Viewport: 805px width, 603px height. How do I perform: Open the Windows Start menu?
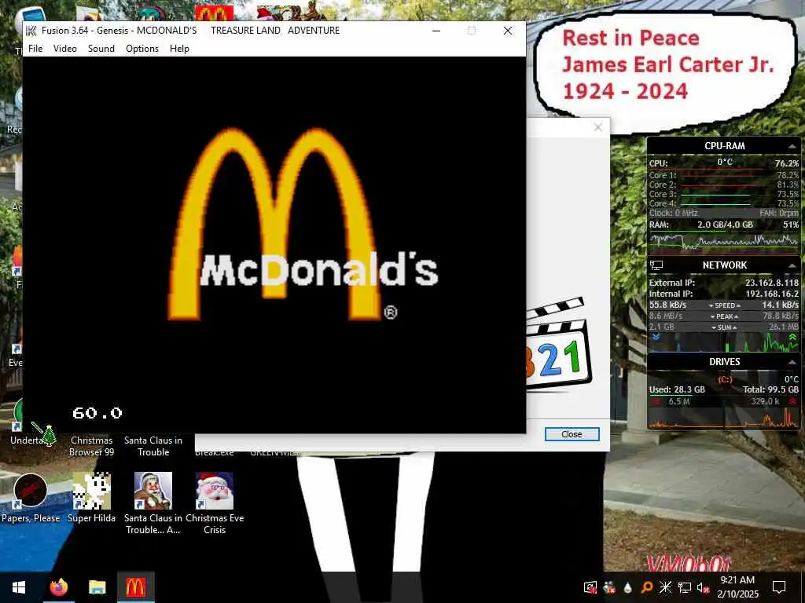pos(19,587)
